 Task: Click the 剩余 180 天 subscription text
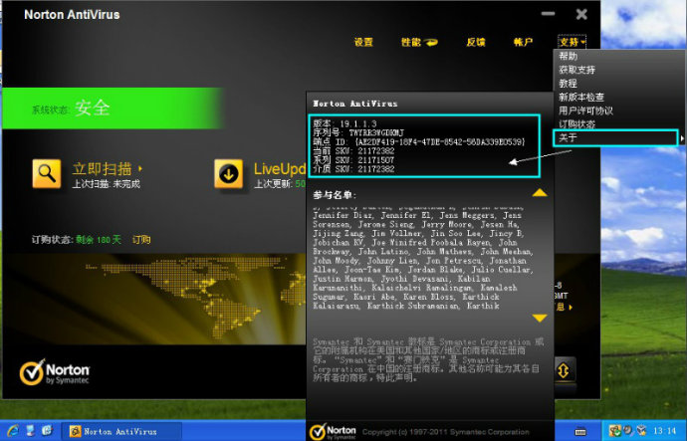coord(99,240)
